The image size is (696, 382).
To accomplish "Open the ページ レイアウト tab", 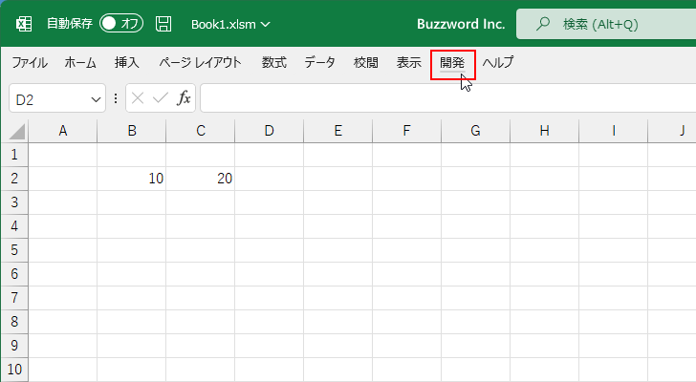I will point(200,62).
